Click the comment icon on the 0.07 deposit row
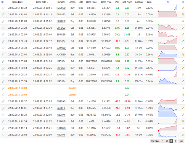The image size is (185, 144). (x=183, y=88)
